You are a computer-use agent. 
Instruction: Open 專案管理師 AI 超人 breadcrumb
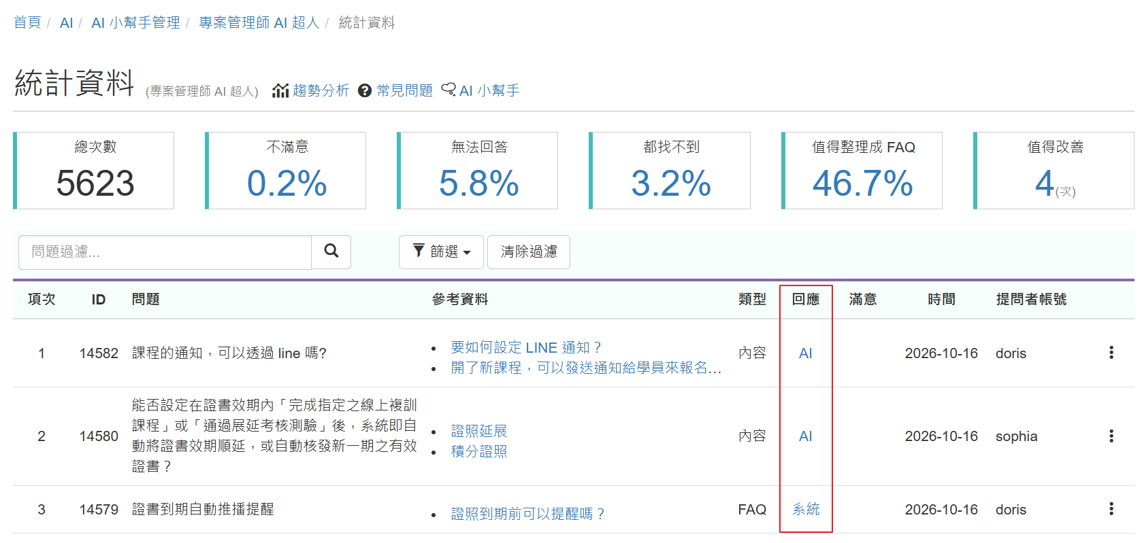259,23
